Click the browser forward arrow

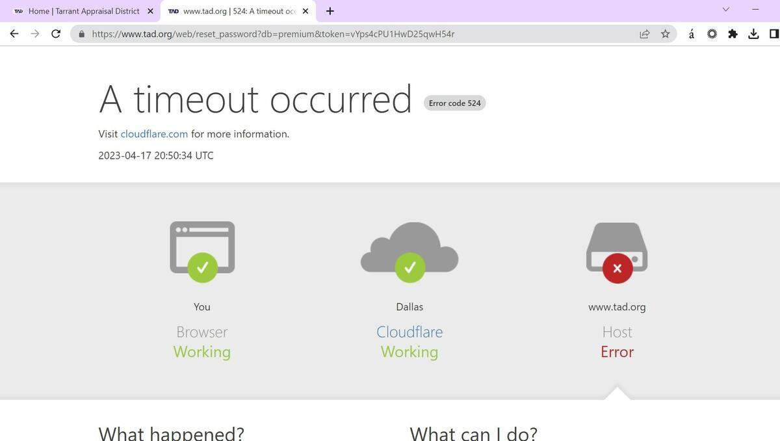pyautogui.click(x=35, y=34)
